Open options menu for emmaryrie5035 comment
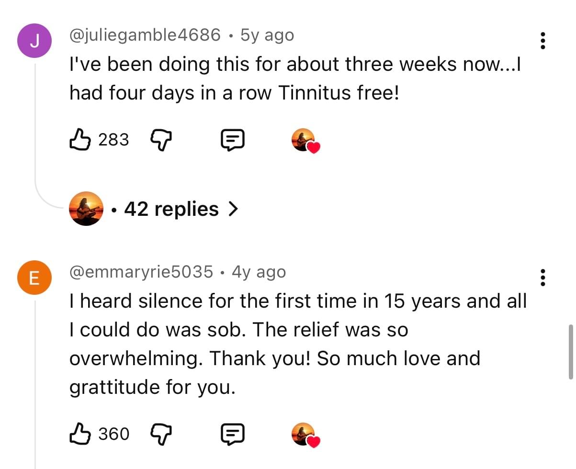Image resolution: width=576 pixels, height=469 pixels. point(542,277)
